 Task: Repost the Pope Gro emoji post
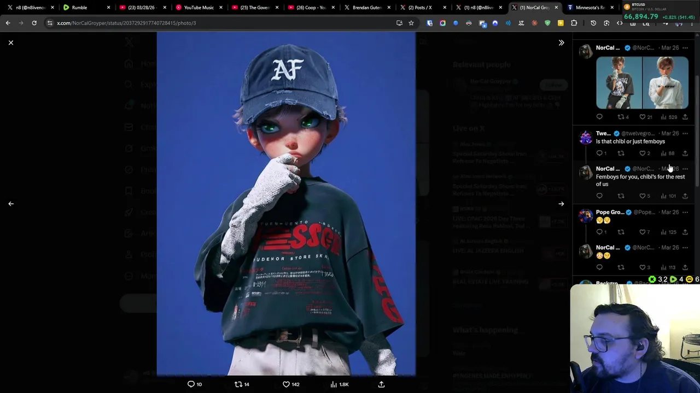621,232
